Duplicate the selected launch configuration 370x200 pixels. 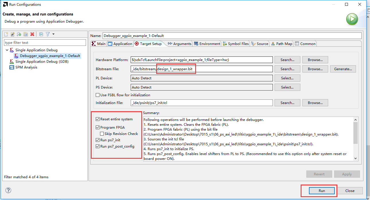tap(26, 34)
